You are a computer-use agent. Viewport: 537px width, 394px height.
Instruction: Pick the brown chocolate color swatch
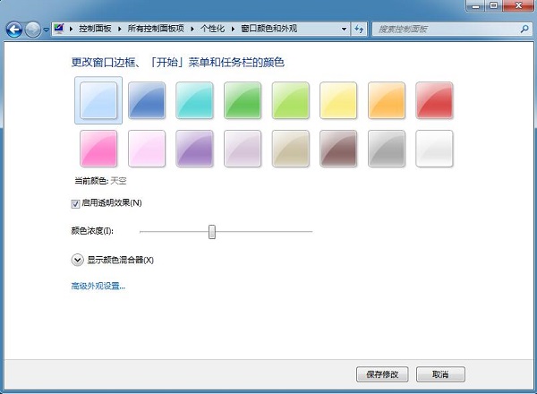[x=338, y=148]
